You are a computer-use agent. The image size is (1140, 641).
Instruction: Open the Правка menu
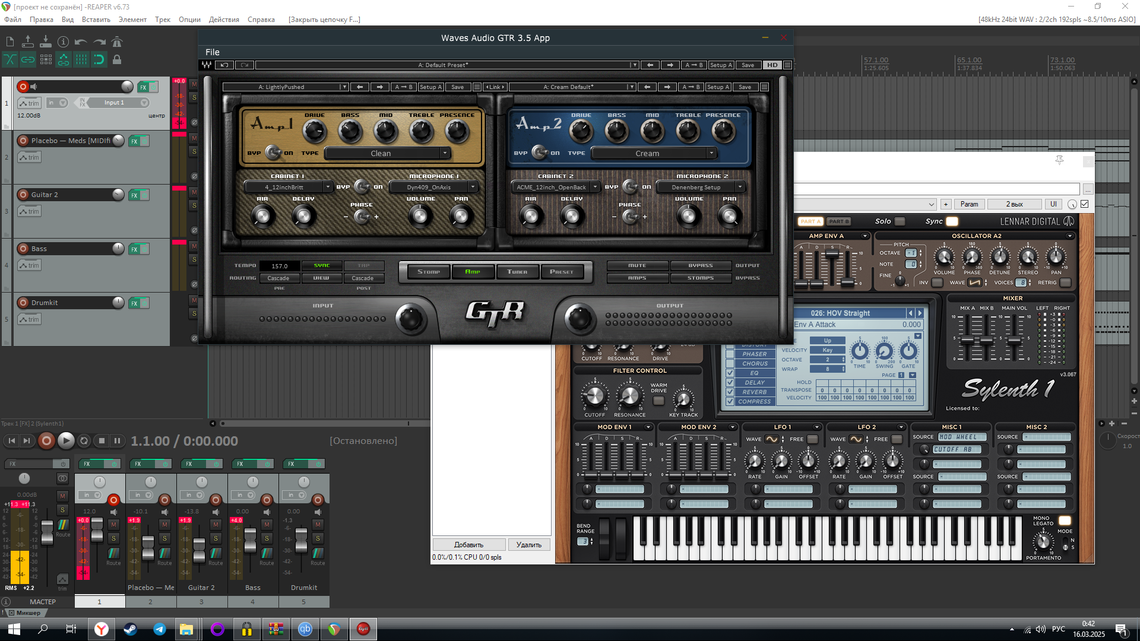coord(42,20)
